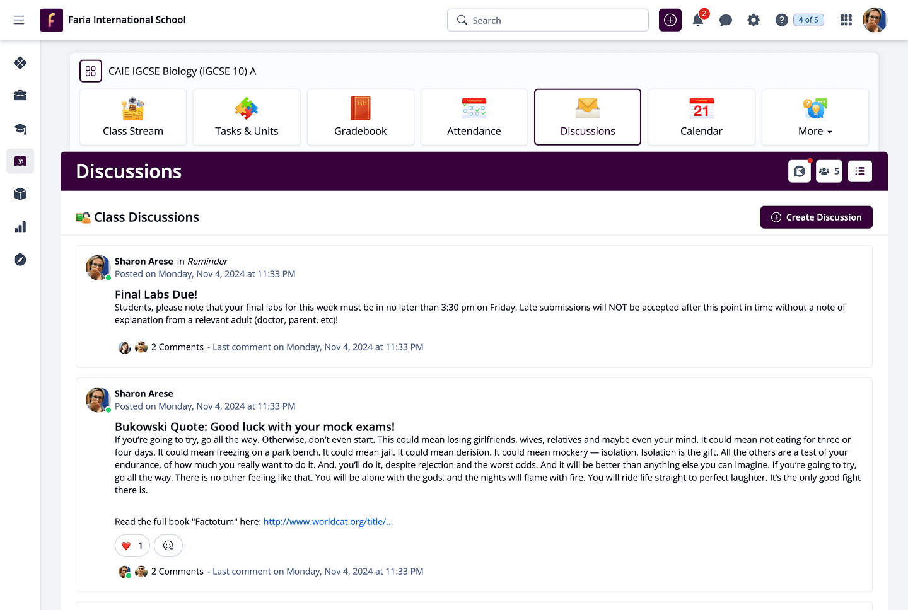The image size is (908, 610).
Task: Open the Gradebook tab
Action: coord(361,118)
